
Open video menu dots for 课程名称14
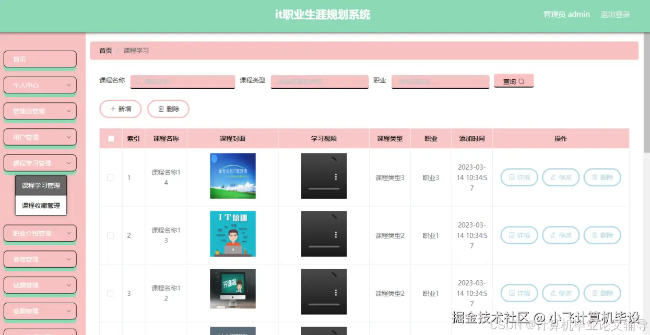[336, 177]
